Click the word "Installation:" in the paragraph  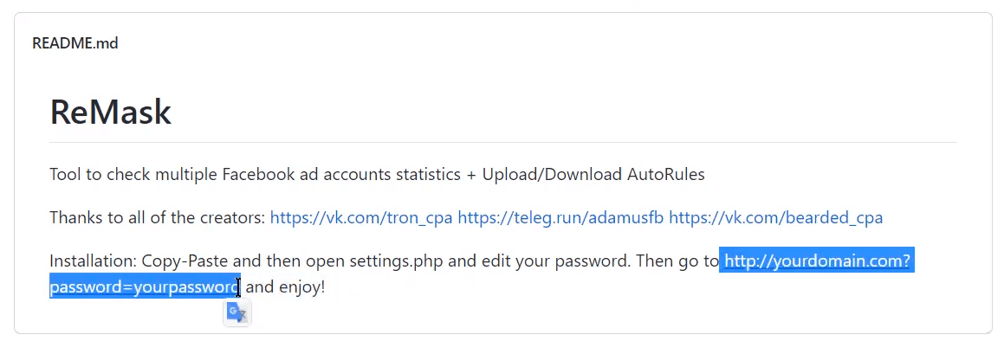tap(94, 261)
